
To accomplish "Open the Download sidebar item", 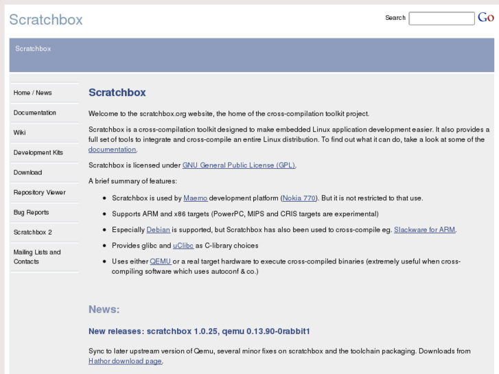I will 27,172.
